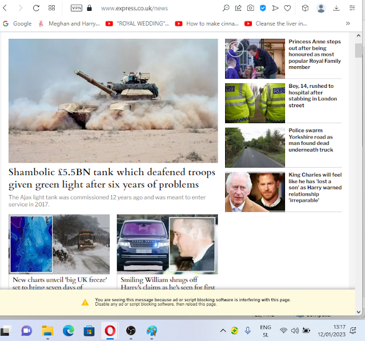Click the page scrollbar down arrow
The height and width of the screenshot is (341, 365).
point(359,312)
